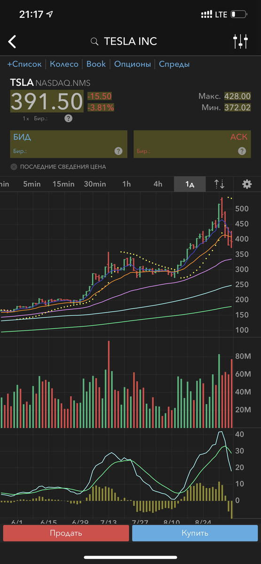Select the 5min timeframe tab

click(32, 184)
